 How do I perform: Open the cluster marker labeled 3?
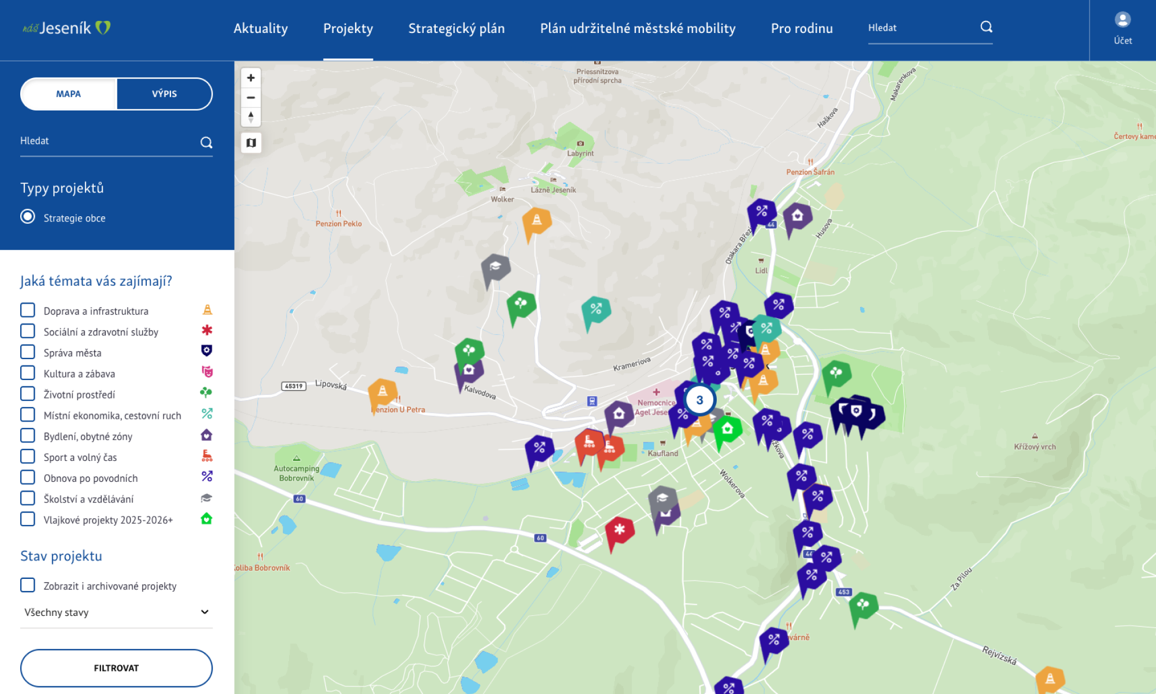coord(699,400)
